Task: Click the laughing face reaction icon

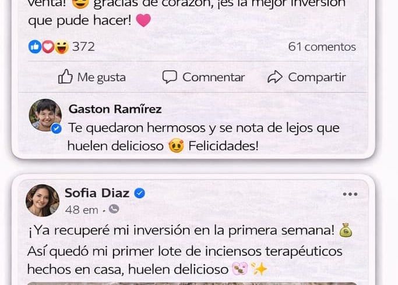Action: click(x=62, y=47)
